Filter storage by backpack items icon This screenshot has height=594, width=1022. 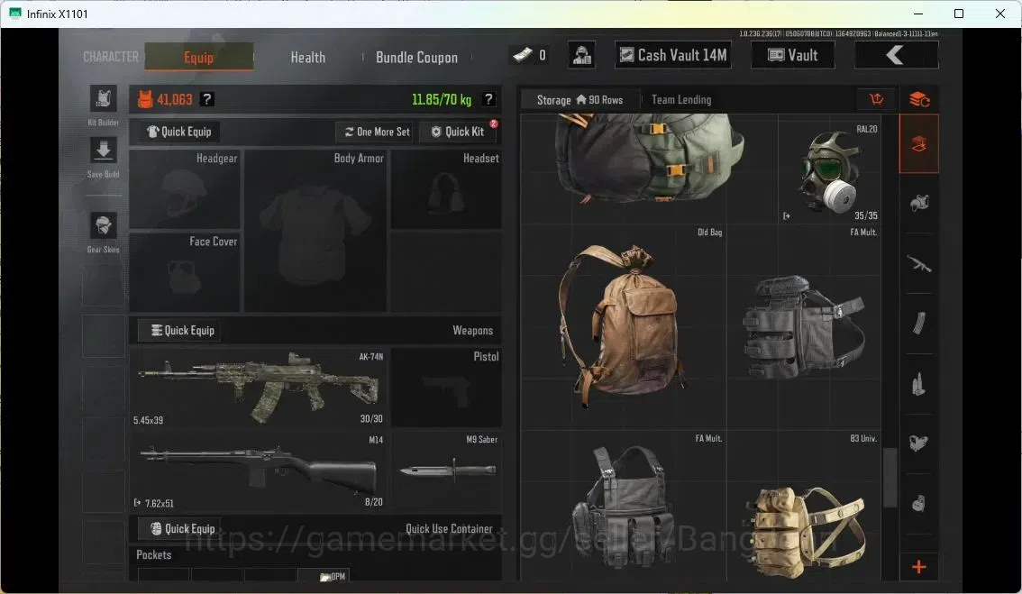click(919, 503)
